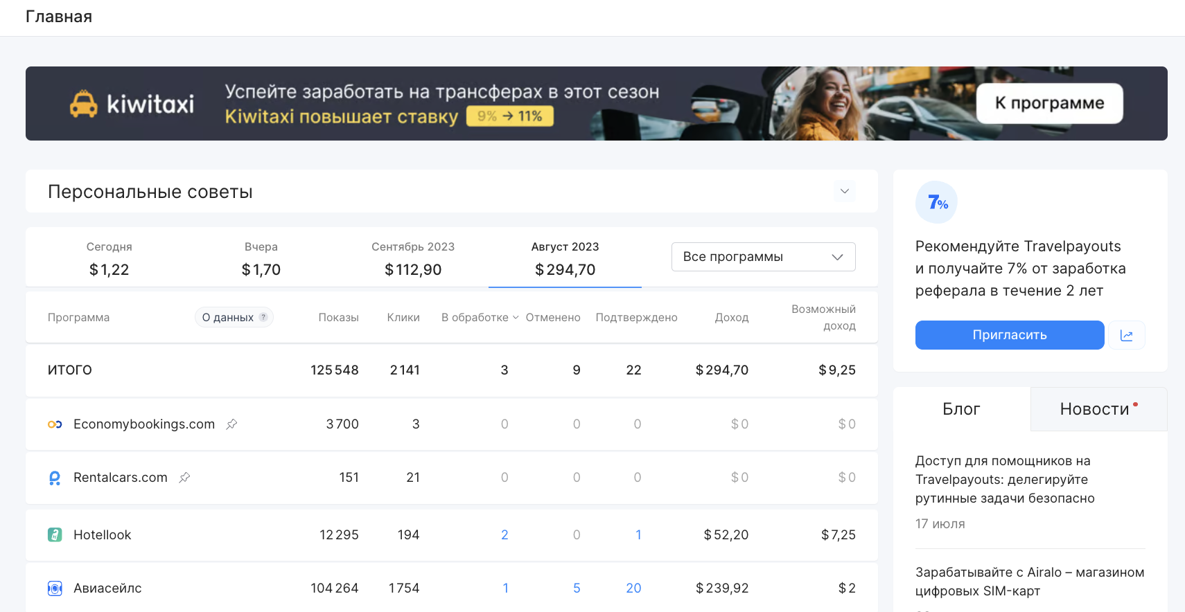Click the Главная page title
Viewport: 1185px width, 612px height.
[59, 17]
